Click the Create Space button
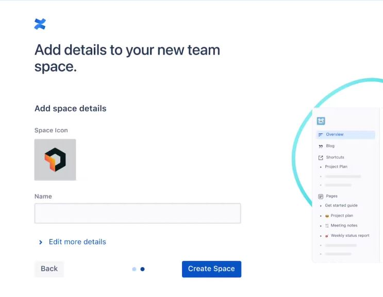 [211, 269]
